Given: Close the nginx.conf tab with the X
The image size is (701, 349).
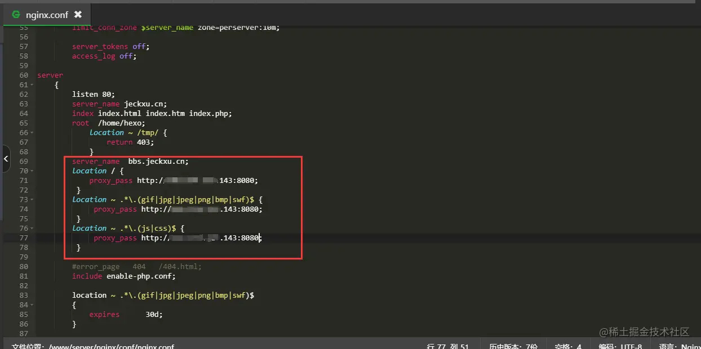Looking at the screenshot, I should tap(78, 15).
